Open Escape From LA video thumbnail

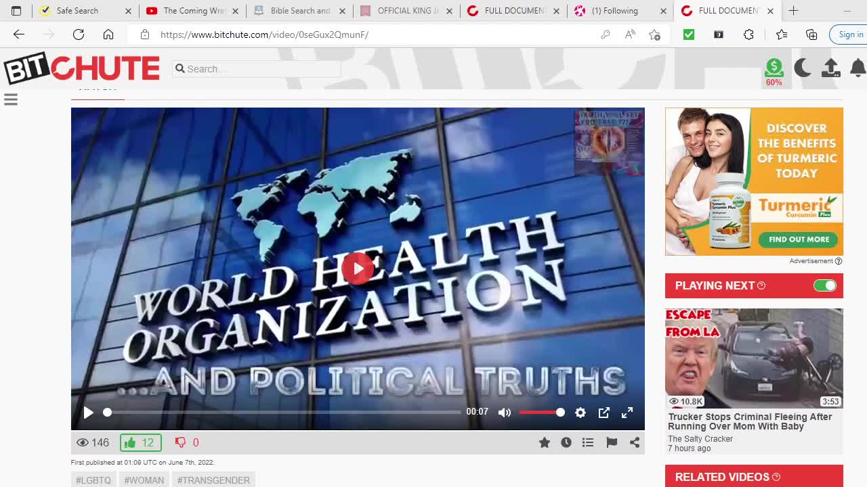754,358
